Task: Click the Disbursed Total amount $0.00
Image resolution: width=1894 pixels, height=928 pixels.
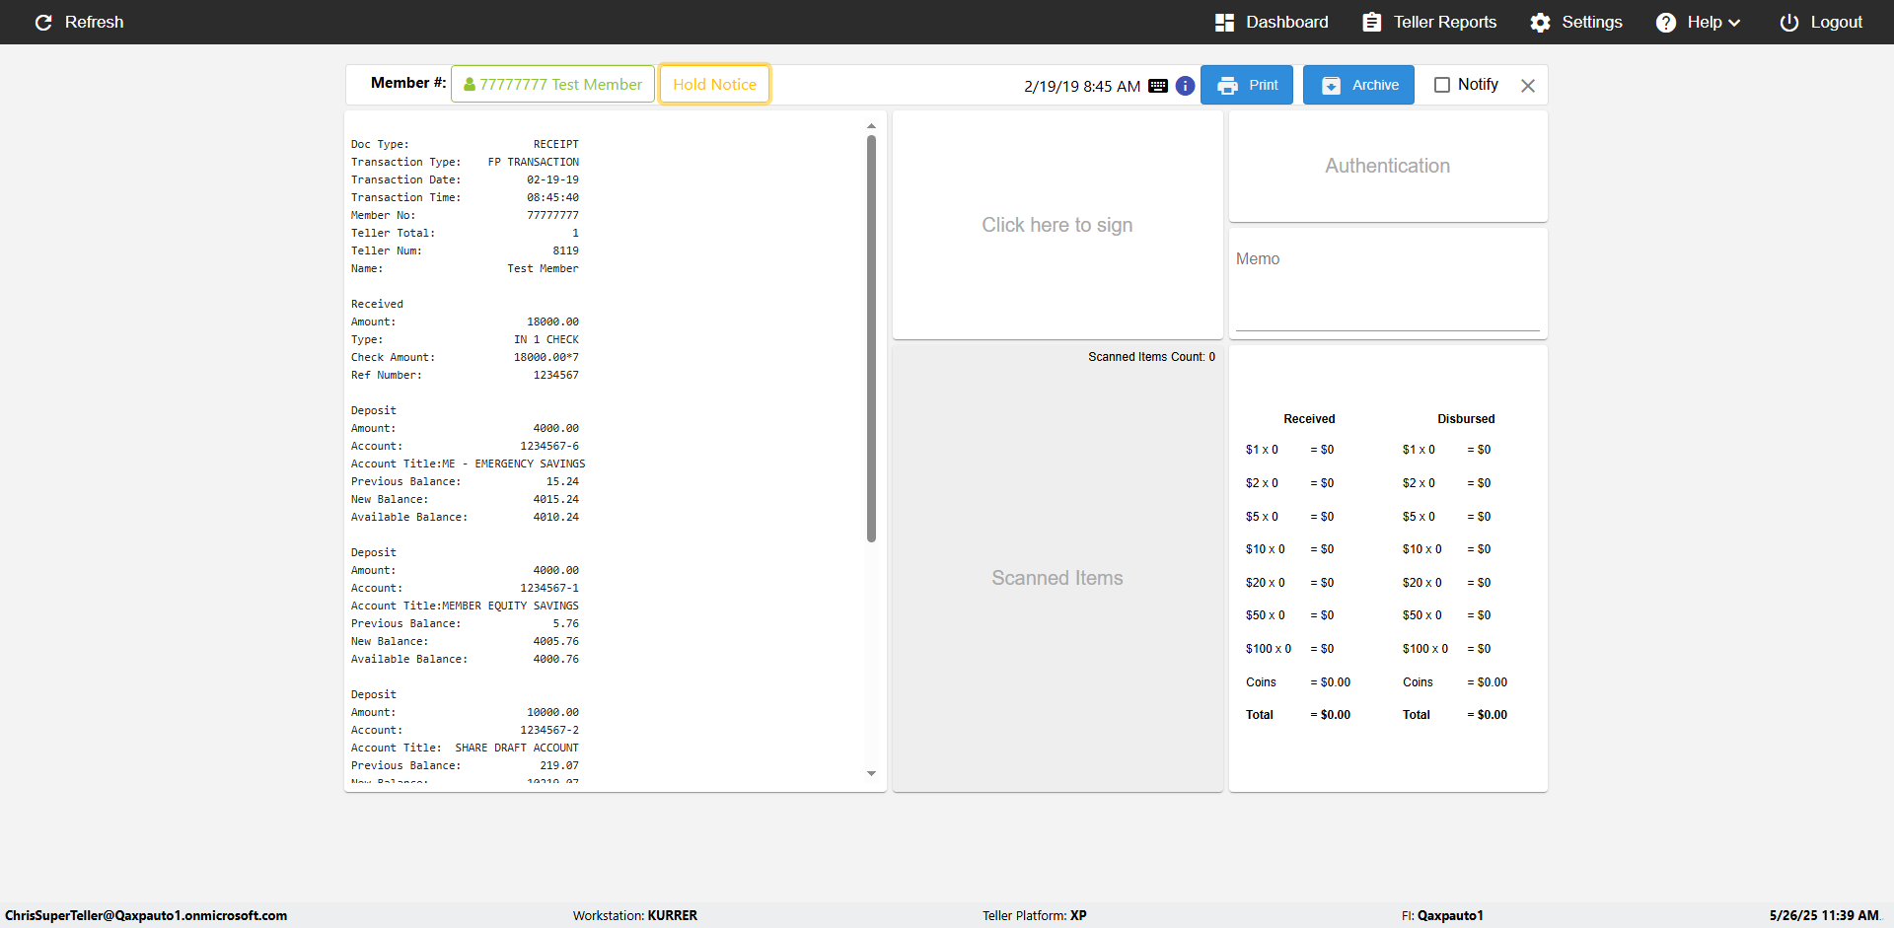Action: [x=1488, y=715]
